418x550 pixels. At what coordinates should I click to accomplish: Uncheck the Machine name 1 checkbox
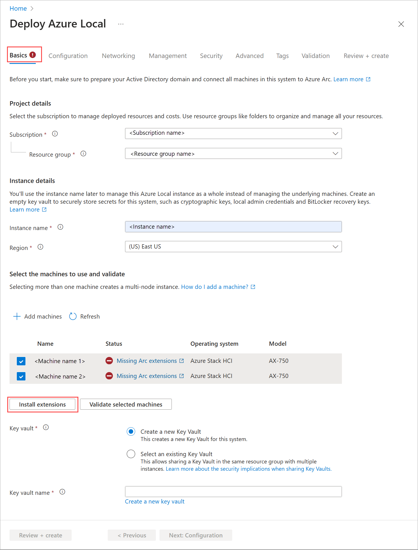point(21,361)
